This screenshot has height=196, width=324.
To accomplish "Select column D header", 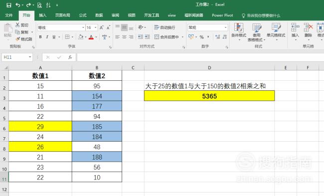I will [x=209, y=68].
